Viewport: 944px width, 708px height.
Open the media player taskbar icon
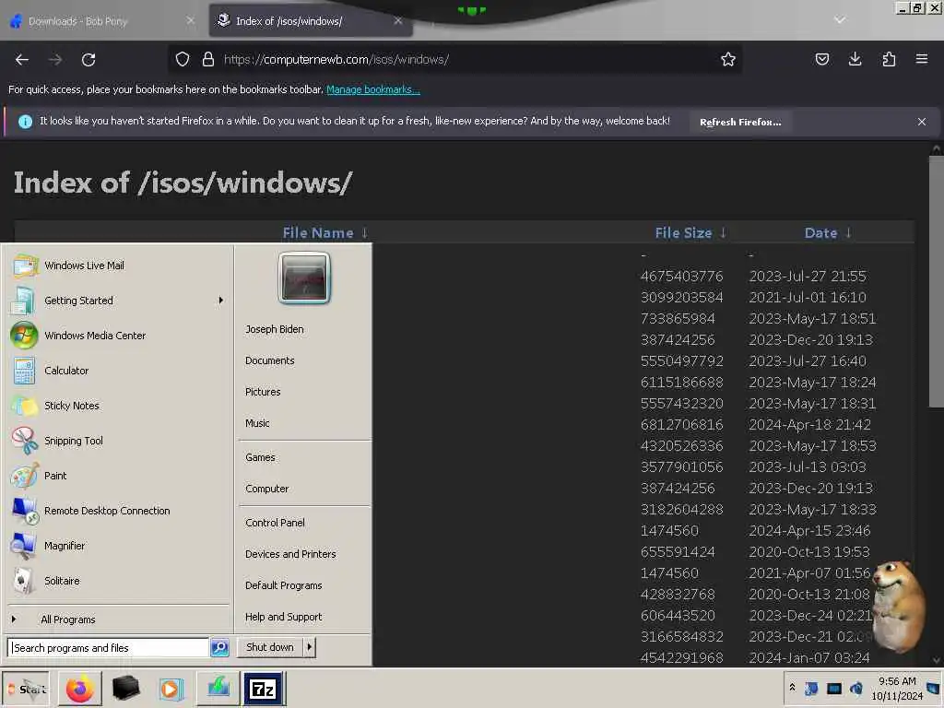[x=171, y=689]
